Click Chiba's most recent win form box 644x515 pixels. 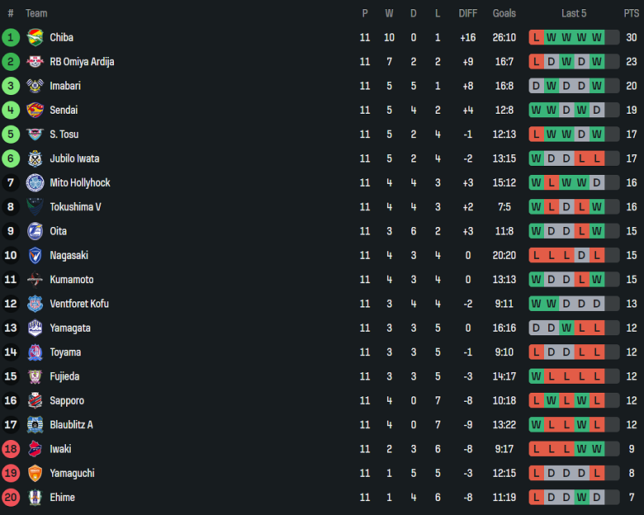point(596,37)
